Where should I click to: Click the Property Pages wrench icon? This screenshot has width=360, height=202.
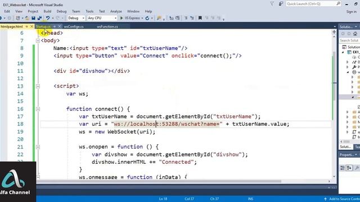(x=357, y=168)
